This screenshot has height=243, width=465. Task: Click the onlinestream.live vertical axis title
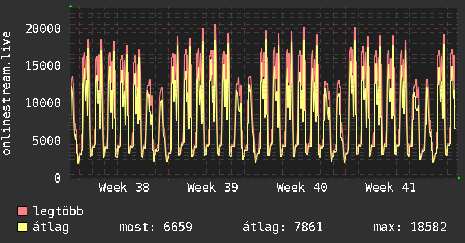[6, 93]
